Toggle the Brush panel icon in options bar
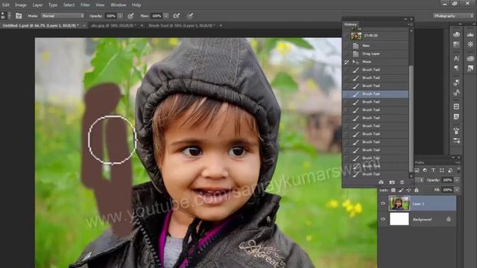Image resolution: width=477 pixels, height=268 pixels. click(x=19, y=16)
